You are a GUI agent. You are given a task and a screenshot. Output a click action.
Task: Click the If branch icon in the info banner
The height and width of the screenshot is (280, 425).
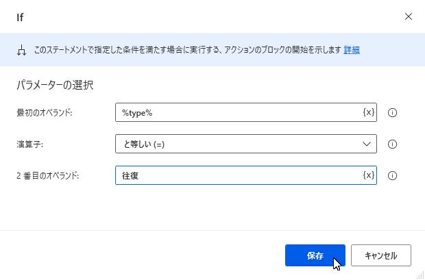click(x=21, y=50)
